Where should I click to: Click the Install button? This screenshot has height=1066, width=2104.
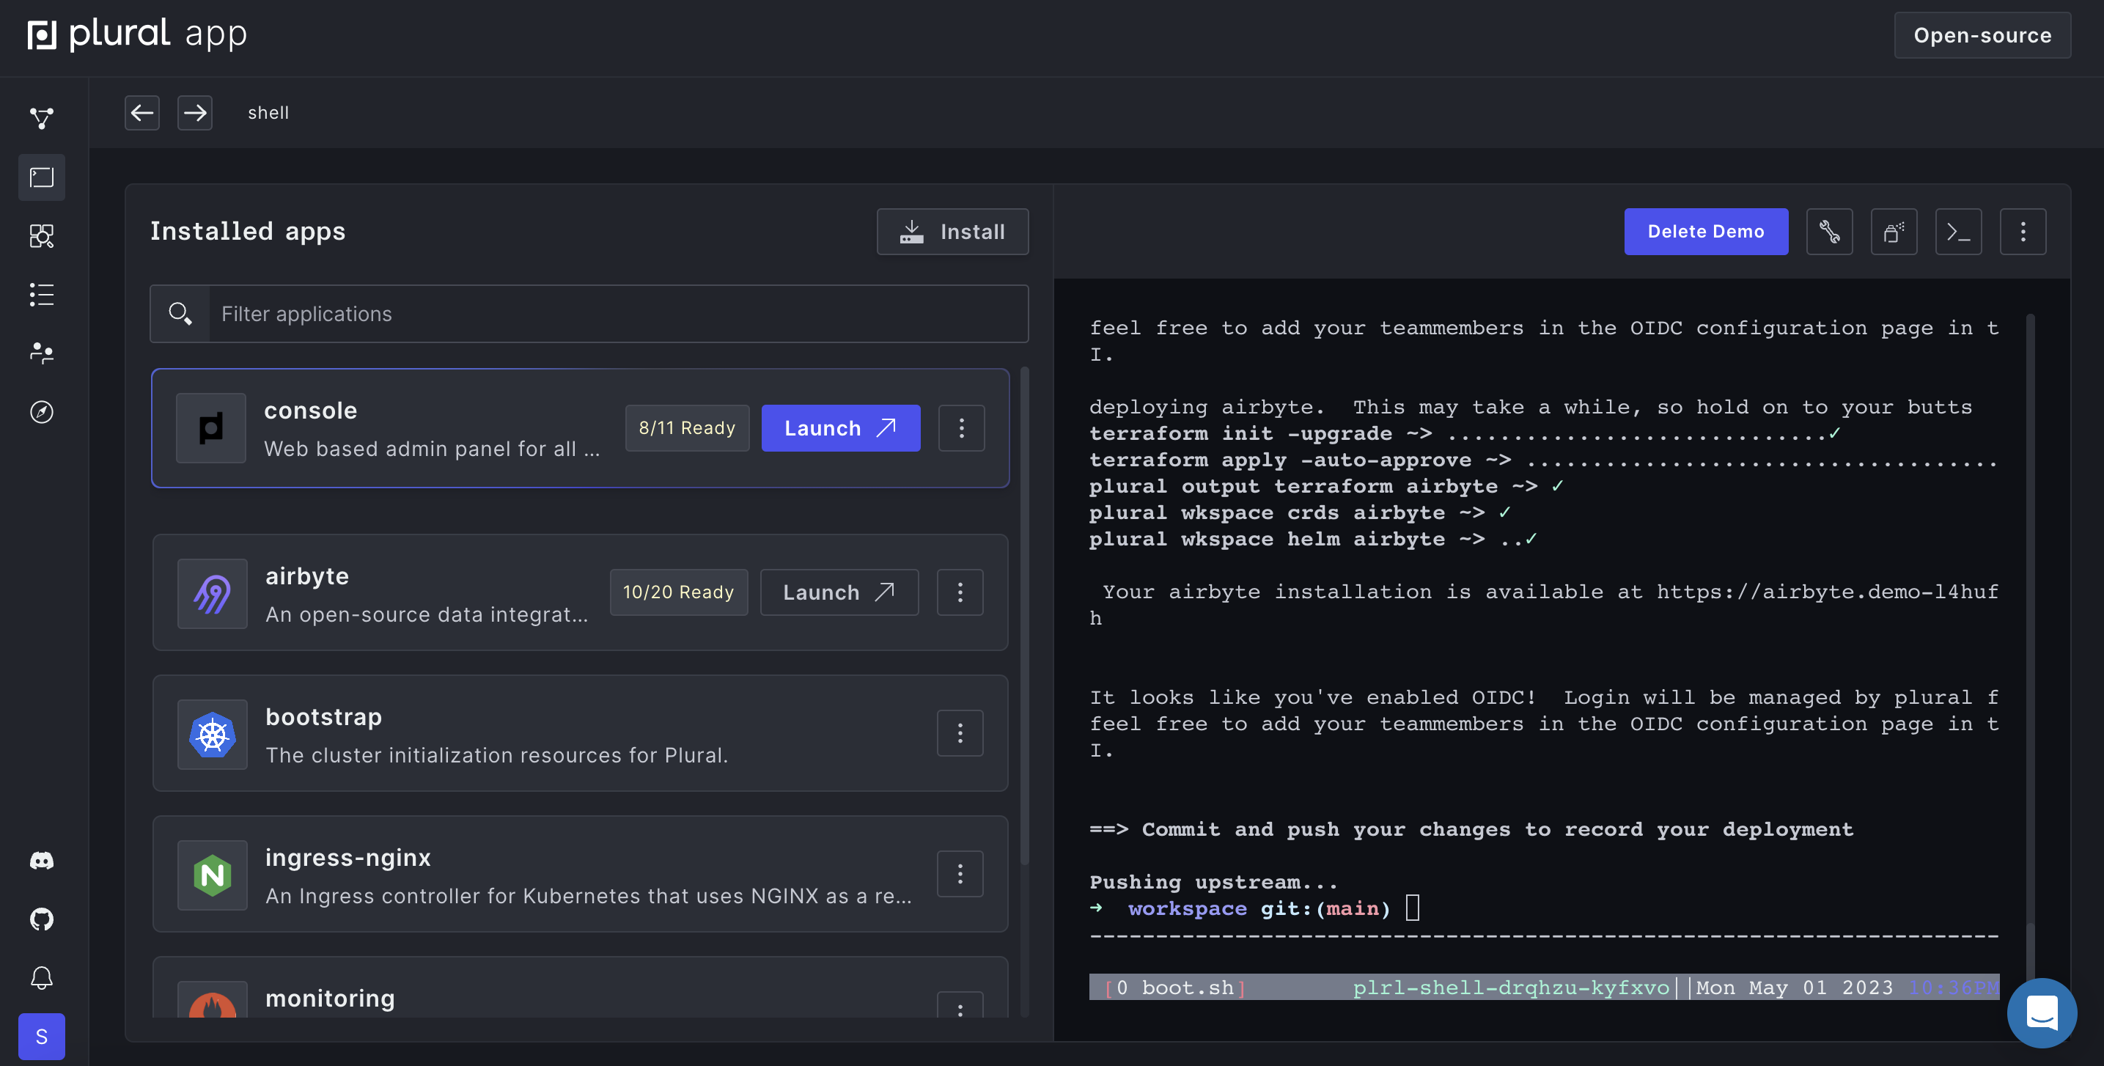point(952,232)
